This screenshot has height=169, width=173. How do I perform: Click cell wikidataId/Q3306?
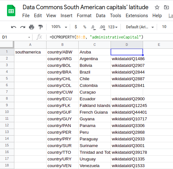[127, 125]
